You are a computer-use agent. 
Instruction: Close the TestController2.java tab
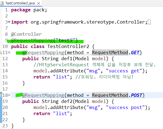point(38,4)
